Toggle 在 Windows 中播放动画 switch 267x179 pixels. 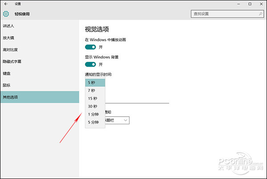pos(90,47)
